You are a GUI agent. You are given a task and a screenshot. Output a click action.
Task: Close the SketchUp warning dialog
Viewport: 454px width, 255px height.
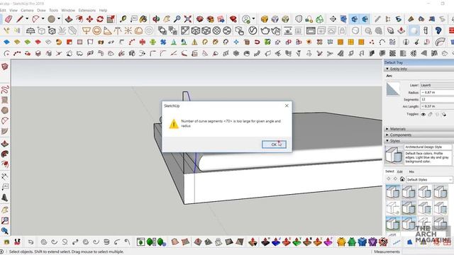(287, 106)
